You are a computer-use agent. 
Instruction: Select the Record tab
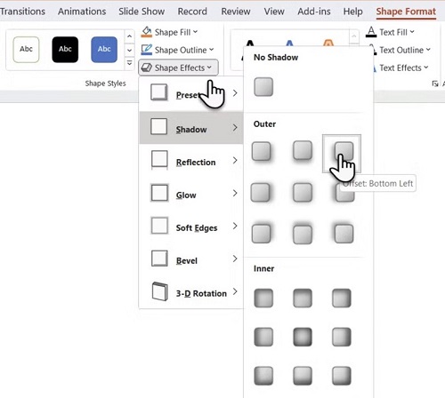point(192,12)
